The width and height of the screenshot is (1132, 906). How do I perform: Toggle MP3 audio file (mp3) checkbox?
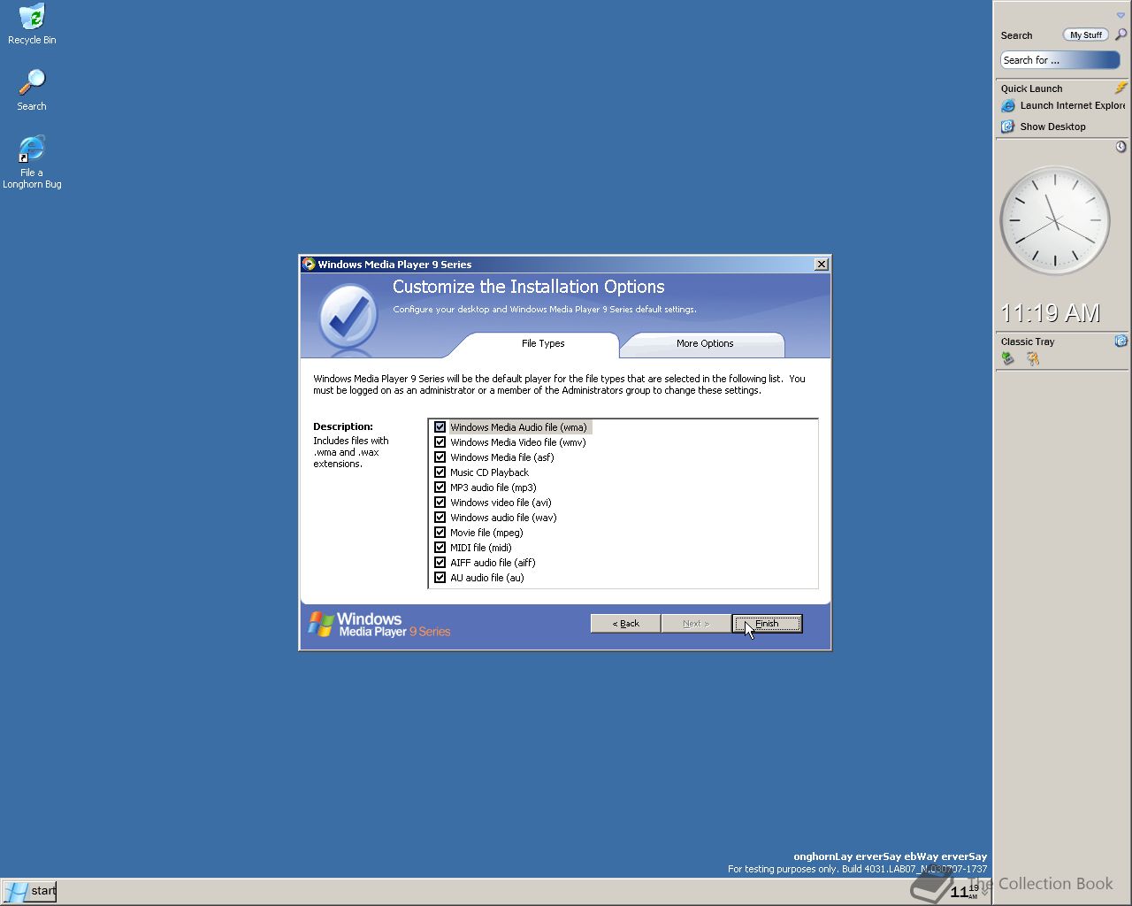440,488
